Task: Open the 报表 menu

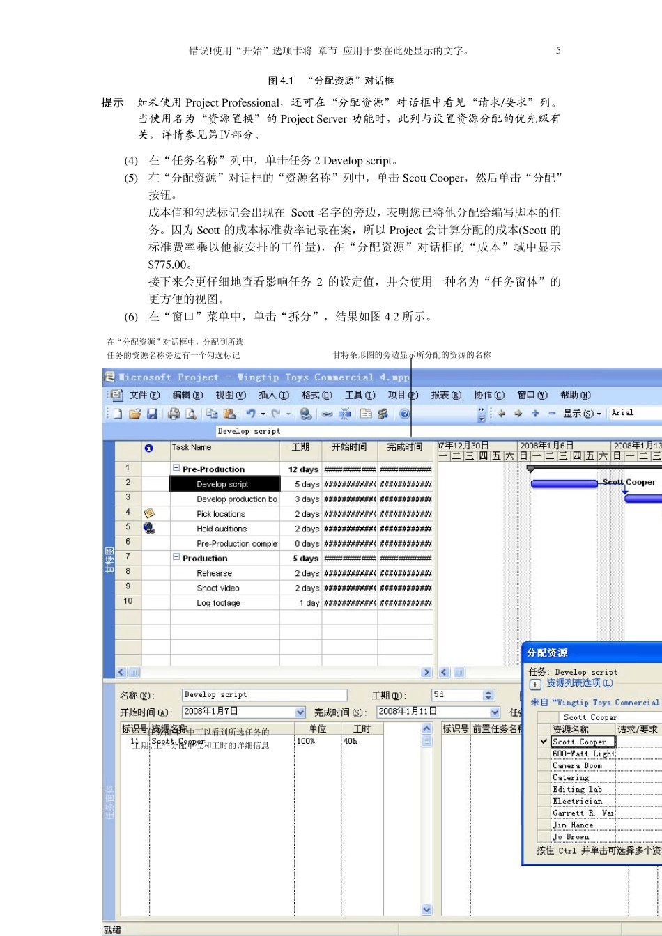Action: pos(447,395)
